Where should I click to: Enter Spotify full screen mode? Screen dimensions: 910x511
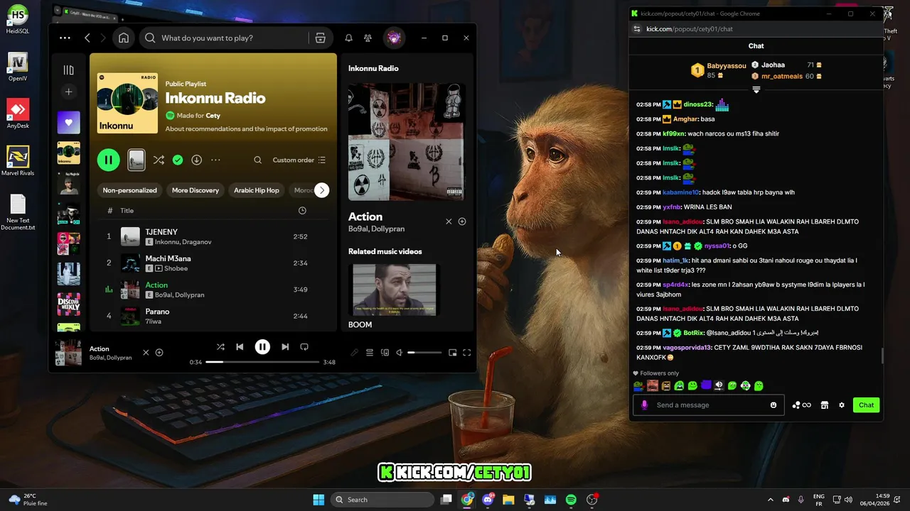tap(467, 353)
